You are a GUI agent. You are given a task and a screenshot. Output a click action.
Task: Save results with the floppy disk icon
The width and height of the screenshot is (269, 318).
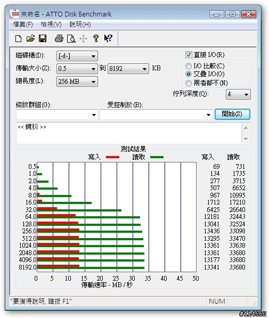click(x=43, y=38)
